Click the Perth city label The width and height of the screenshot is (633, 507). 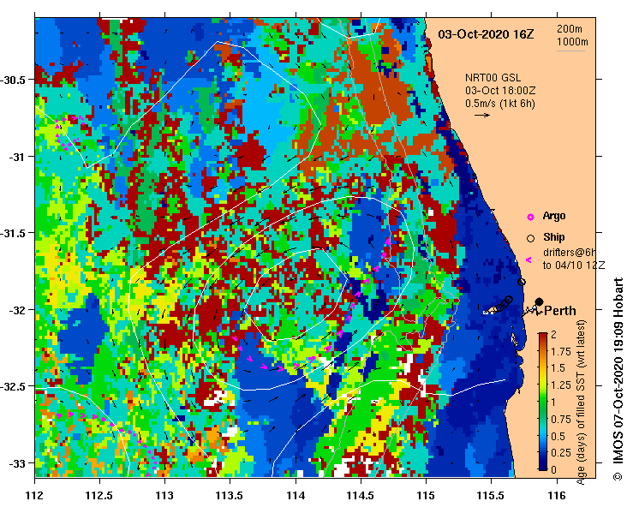pyautogui.click(x=560, y=311)
